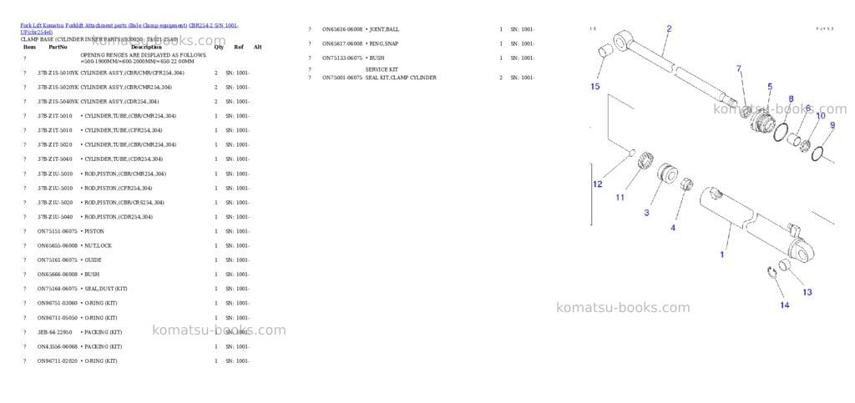Select part number ON65666-06008
This screenshot has height=403, width=855.
(x=58, y=275)
